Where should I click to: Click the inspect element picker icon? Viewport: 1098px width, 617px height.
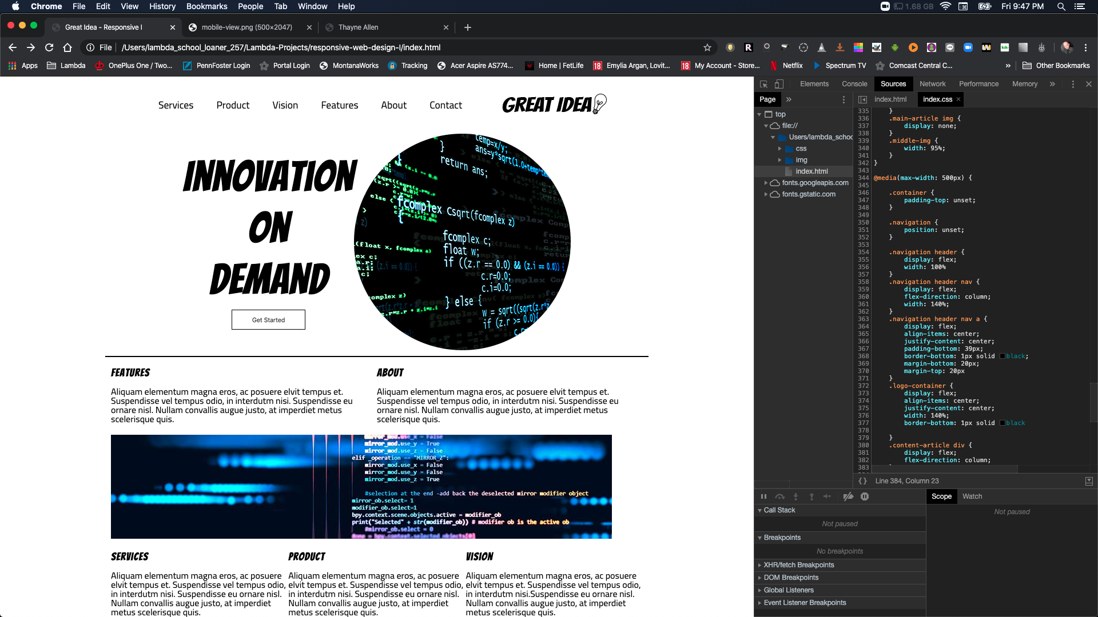[763, 84]
